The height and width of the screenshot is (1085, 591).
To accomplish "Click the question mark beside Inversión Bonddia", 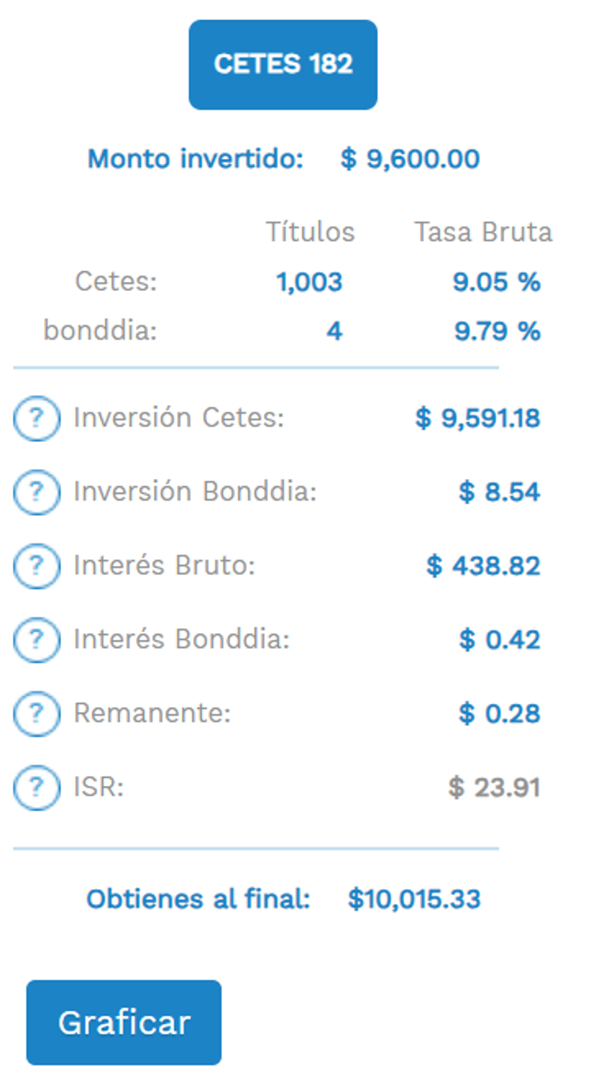I will 36,492.
